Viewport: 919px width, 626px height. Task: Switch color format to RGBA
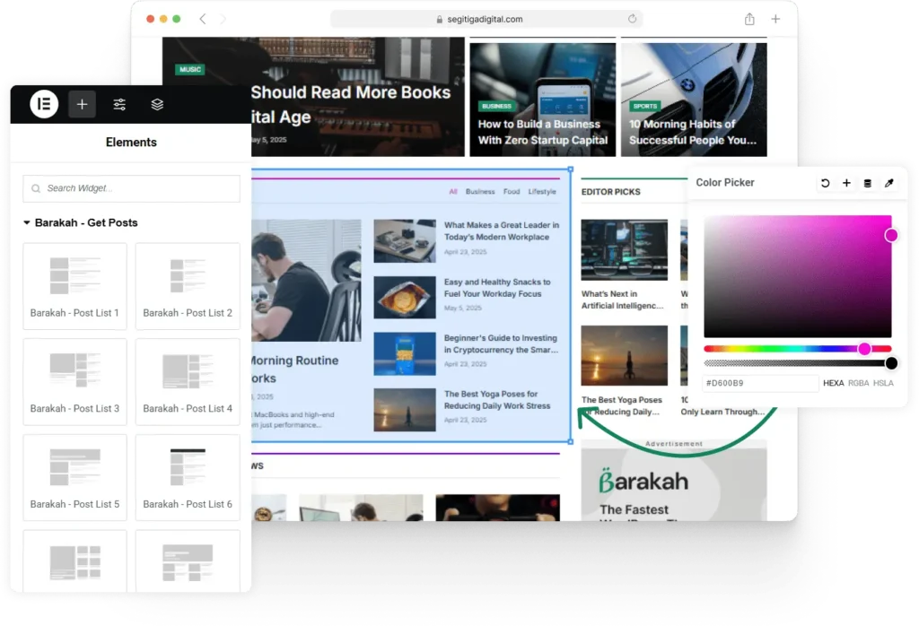point(859,383)
